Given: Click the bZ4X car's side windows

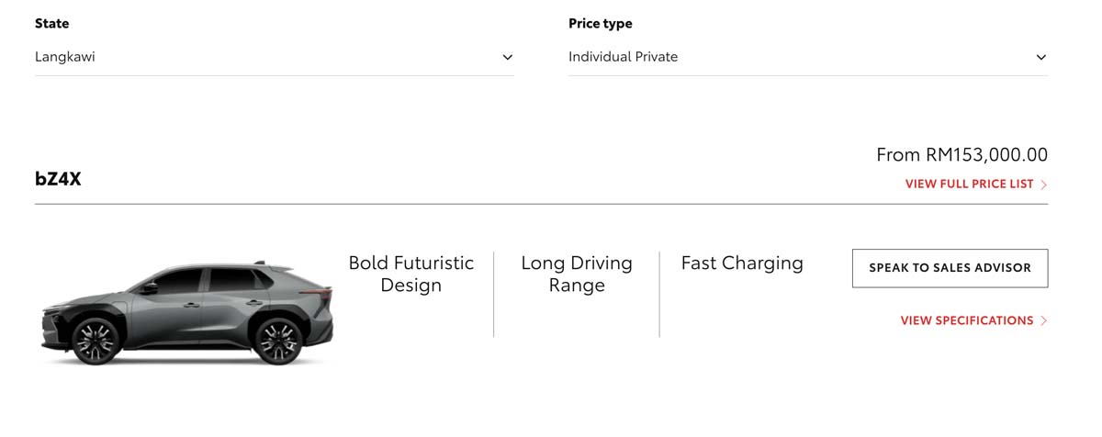Looking at the screenshot, I should click(207, 279).
